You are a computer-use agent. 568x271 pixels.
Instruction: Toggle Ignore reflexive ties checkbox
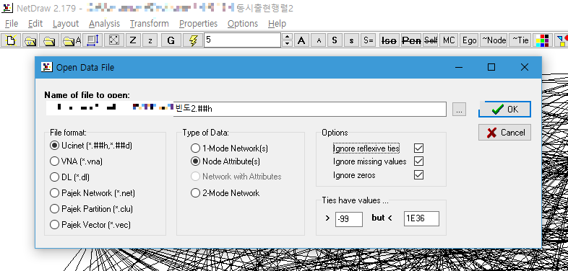click(x=418, y=148)
